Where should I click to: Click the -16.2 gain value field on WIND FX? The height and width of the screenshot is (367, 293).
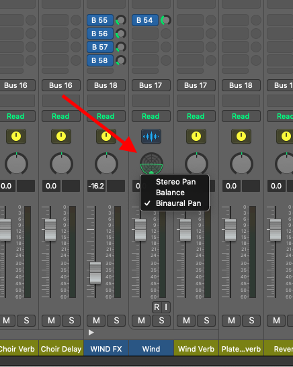[x=96, y=186]
